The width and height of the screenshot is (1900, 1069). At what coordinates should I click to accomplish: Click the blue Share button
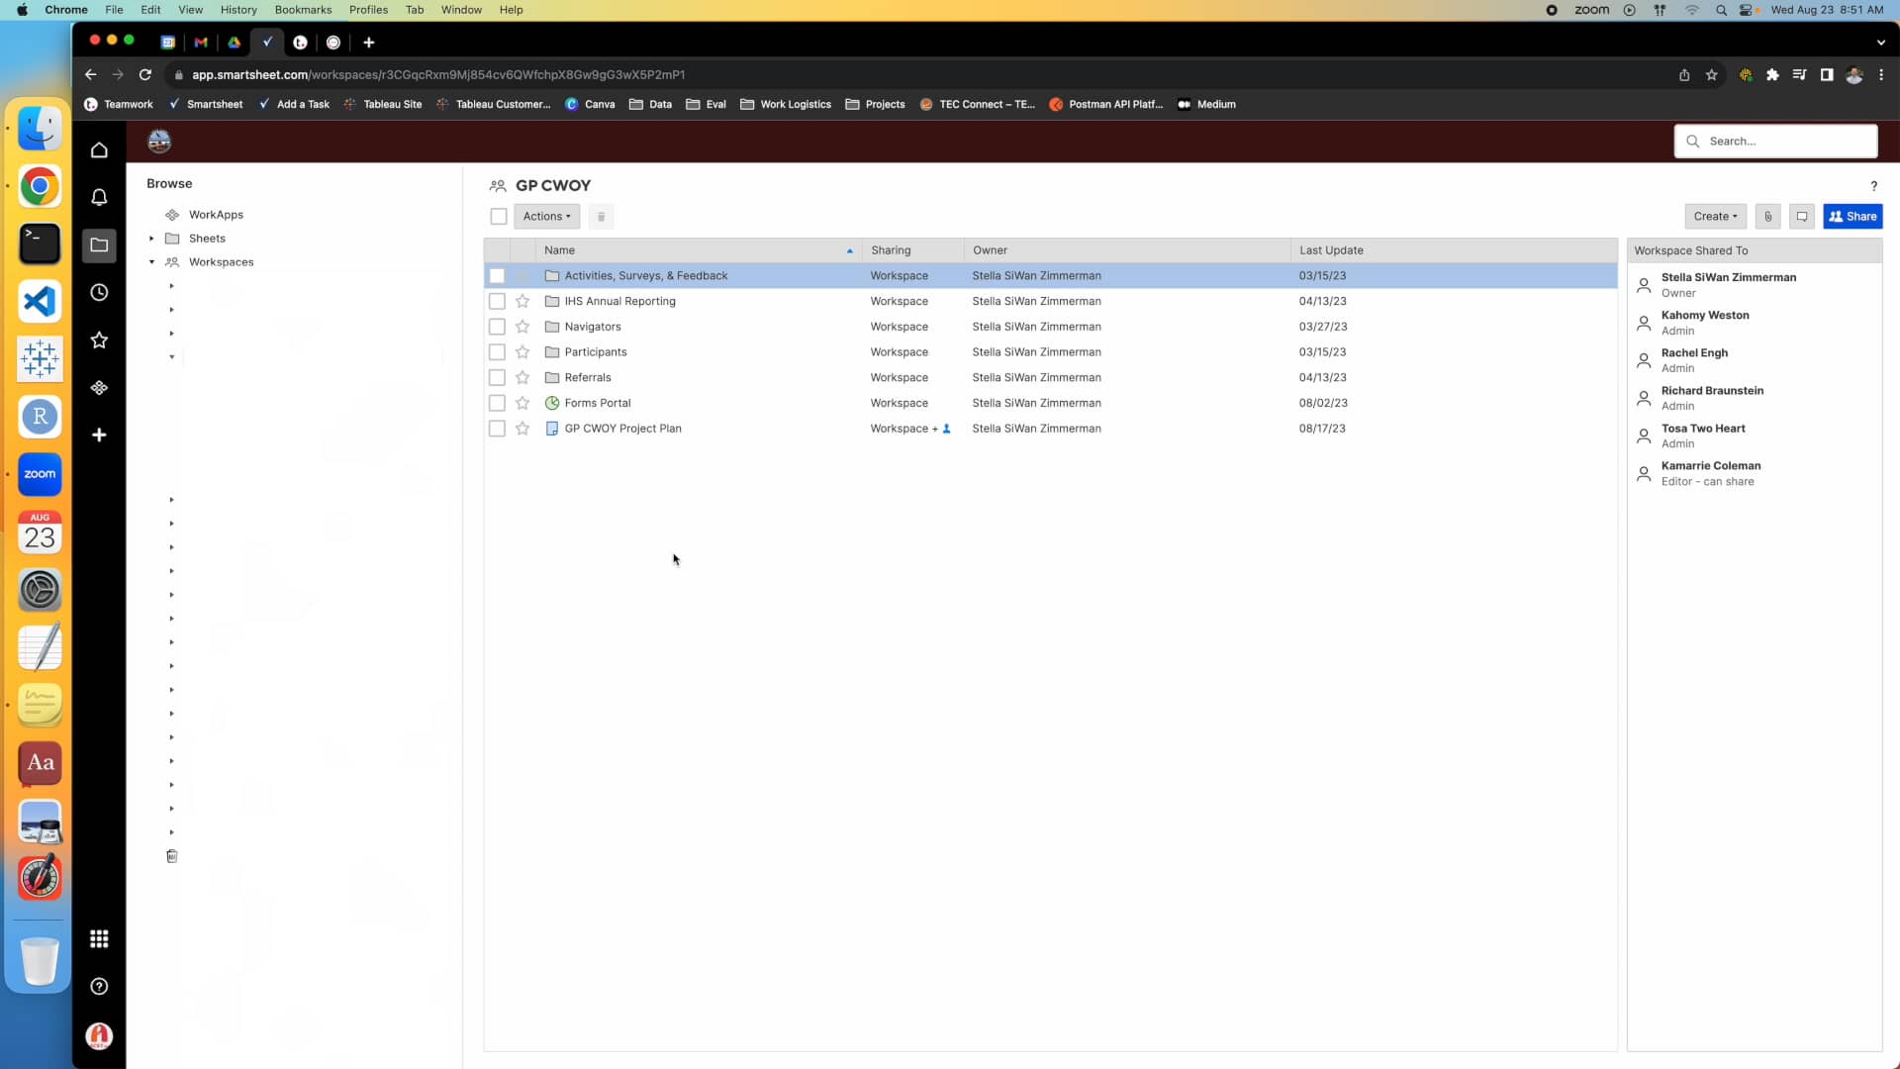point(1852,216)
